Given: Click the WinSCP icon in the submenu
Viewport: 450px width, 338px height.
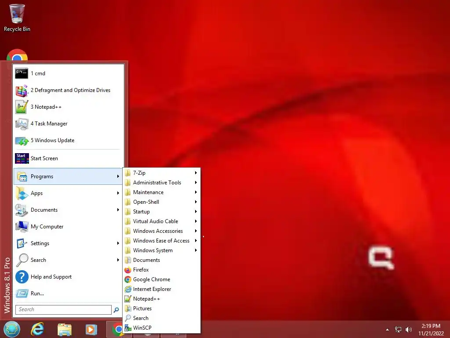Looking at the screenshot, I should [x=128, y=328].
